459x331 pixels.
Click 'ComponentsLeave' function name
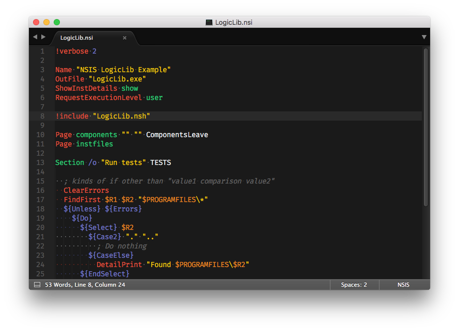[x=177, y=135]
